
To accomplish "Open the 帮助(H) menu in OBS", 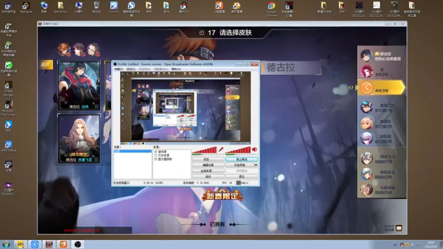I will [x=176, y=69].
